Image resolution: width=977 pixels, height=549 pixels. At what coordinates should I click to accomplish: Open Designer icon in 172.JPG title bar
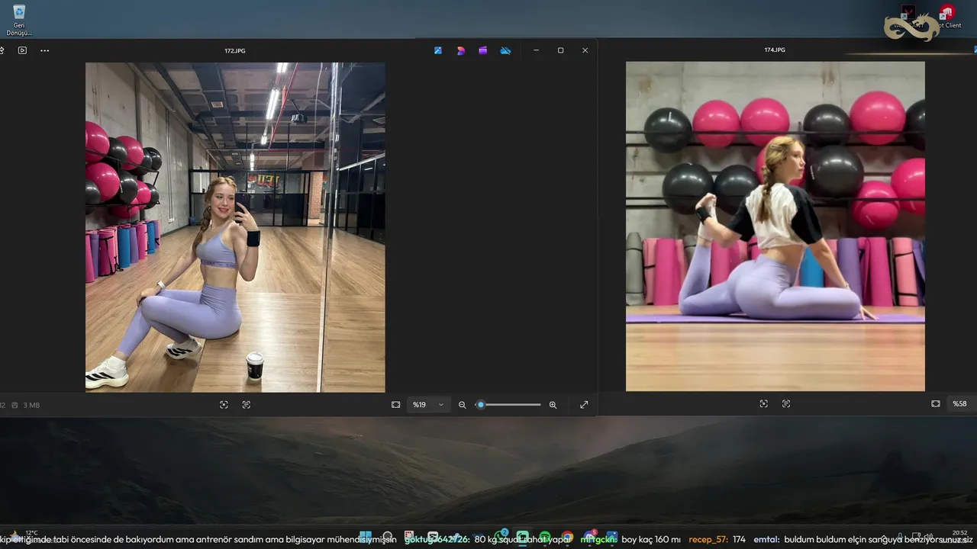[x=460, y=50]
